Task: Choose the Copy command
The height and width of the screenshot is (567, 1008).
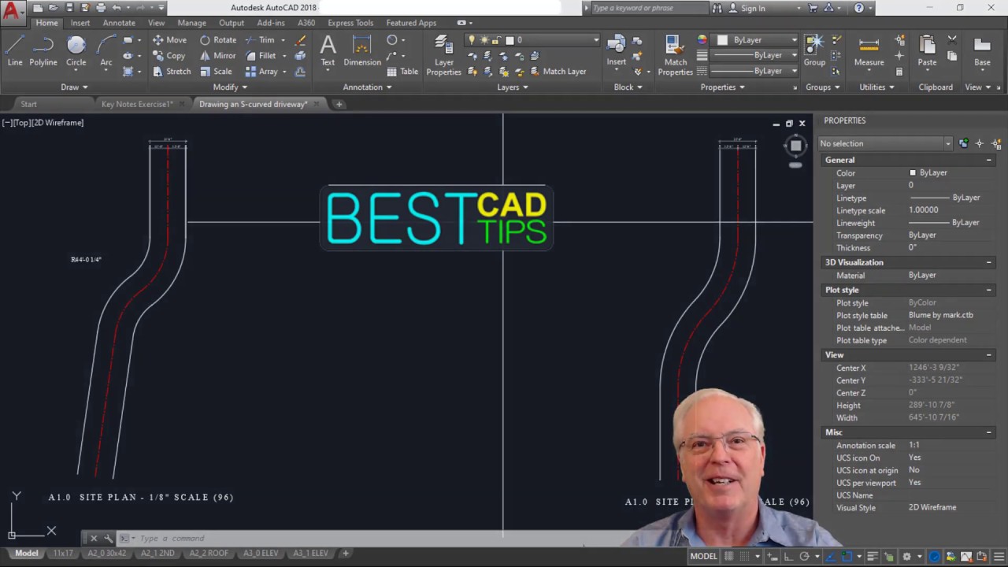Action: coord(169,56)
